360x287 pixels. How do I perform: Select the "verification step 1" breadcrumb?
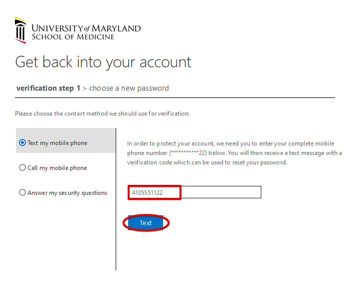[48, 88]
